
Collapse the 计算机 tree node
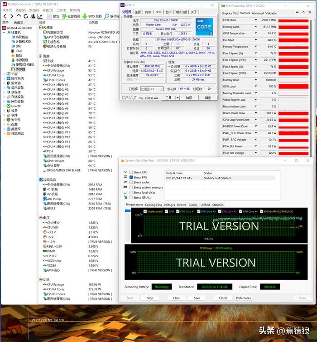4,33
